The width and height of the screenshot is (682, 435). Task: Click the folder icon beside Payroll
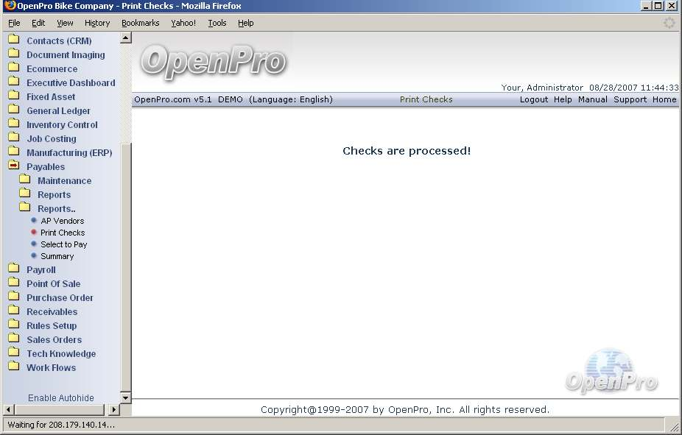click(x=13, y=269)
